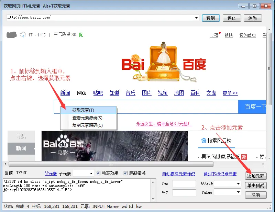Click the Baidu百家 电影 banner image
The image size is (275, 212).
point(114,146)
